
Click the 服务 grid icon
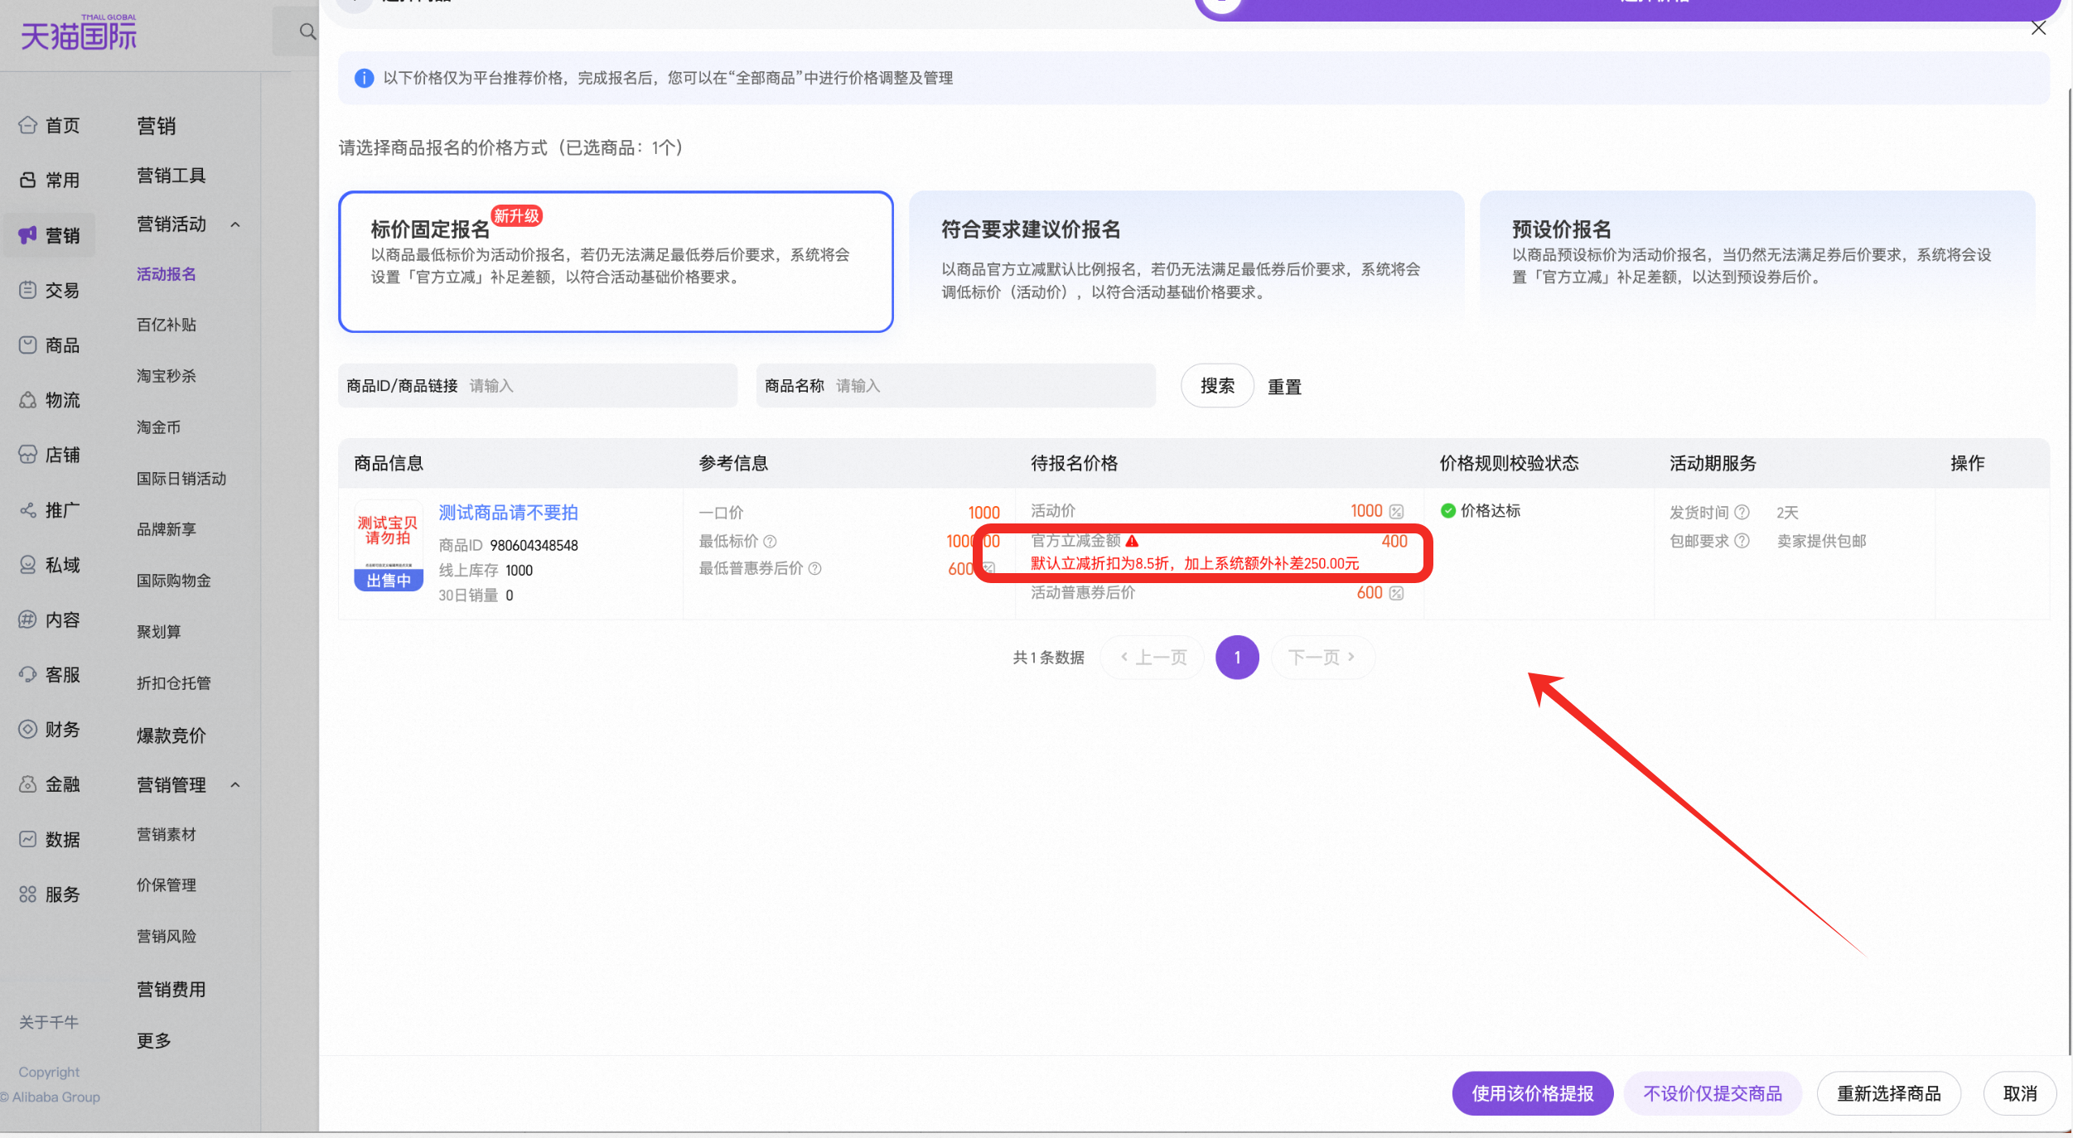click(x=28, y=894)
